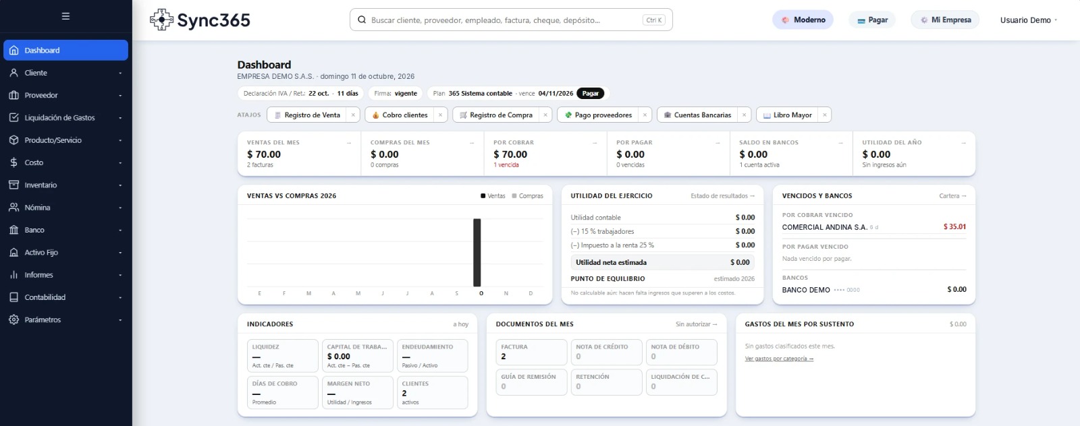Screen dimensions: 1080x426
Task: Click the black Pagar plan pill
Action: [x=591, y=93]
